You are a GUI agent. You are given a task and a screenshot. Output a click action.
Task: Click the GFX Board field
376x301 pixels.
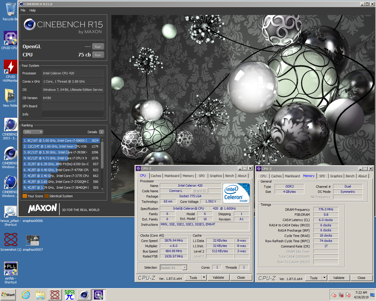(73, 106)
